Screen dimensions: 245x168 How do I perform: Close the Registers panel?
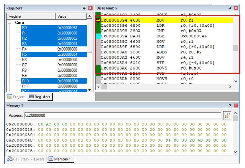(x=90, y=8)
